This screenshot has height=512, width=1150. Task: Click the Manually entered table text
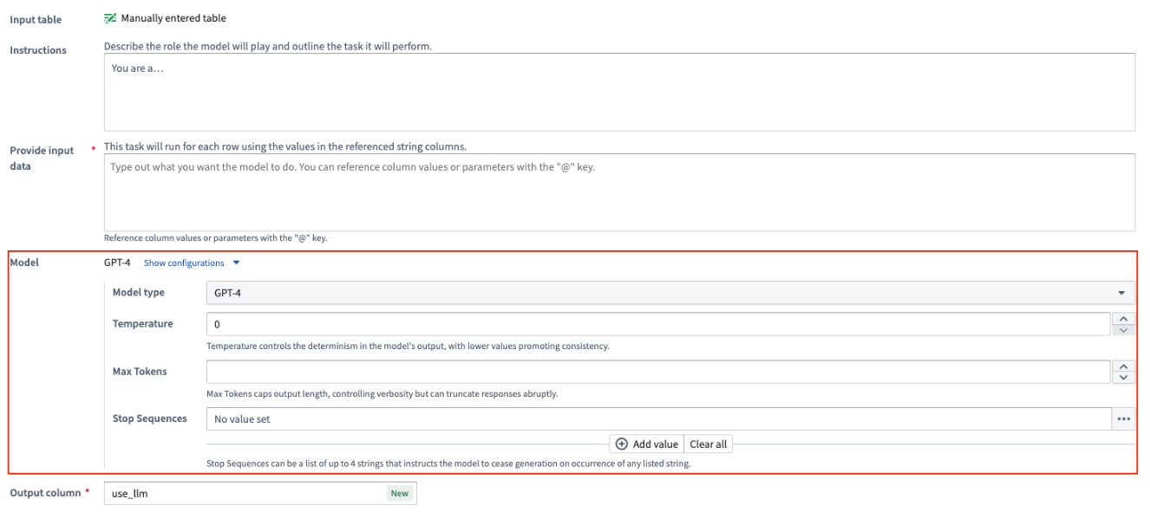(x=173, y=18)
